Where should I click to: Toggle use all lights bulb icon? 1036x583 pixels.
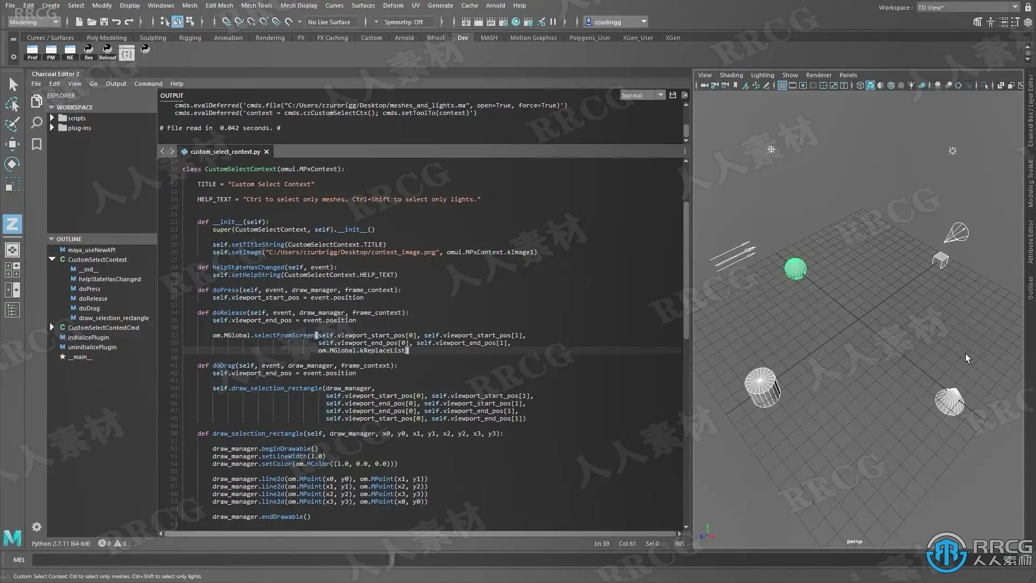[x=911, y=85]
